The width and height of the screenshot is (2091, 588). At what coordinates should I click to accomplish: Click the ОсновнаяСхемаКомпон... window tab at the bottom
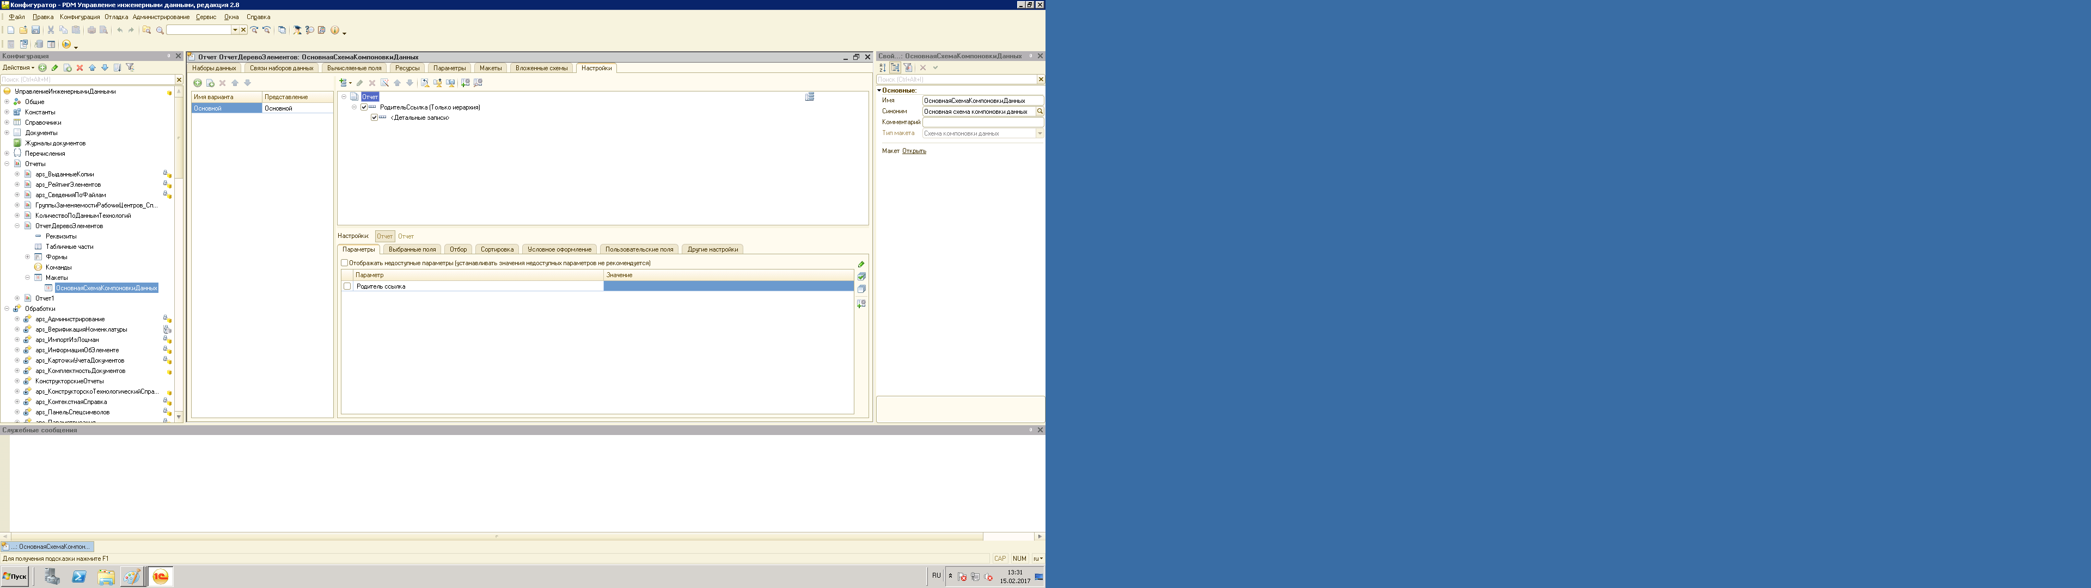click(x=48, y=547)
